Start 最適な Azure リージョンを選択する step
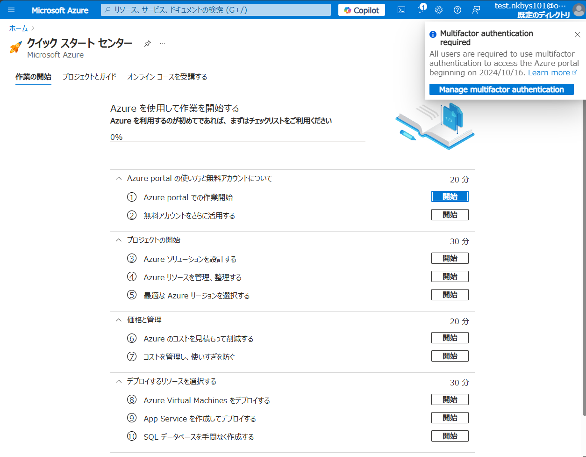 point(450,295)
